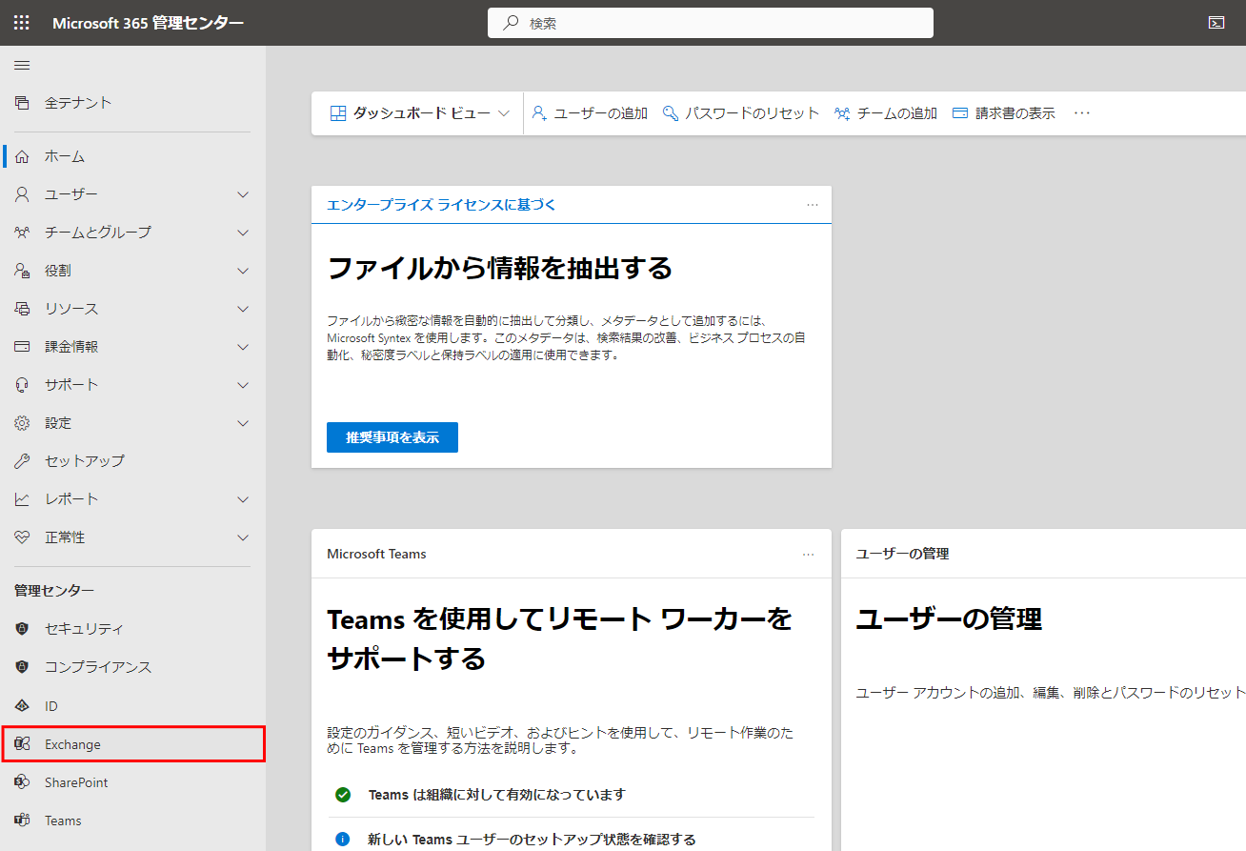Click the リソース icon
Screen dimensions: 1246x851
(x=22, y=309)
